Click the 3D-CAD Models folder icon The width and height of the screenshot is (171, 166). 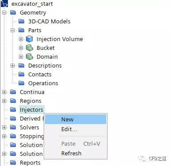pyautogui.click(x=22, y=22)
